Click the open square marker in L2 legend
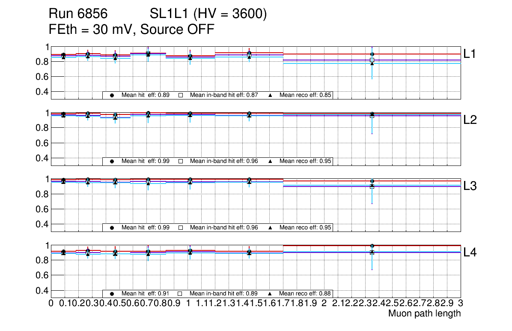 [x=180, y=161]
